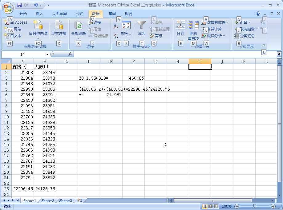Click From Access (自 Access) button
The width and height of the screenshot is (283, 210).
16,22
